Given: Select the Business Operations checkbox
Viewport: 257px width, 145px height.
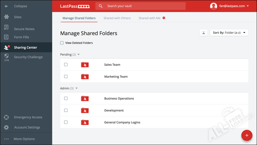Looking at the screenshot, I should click(66, 99).
